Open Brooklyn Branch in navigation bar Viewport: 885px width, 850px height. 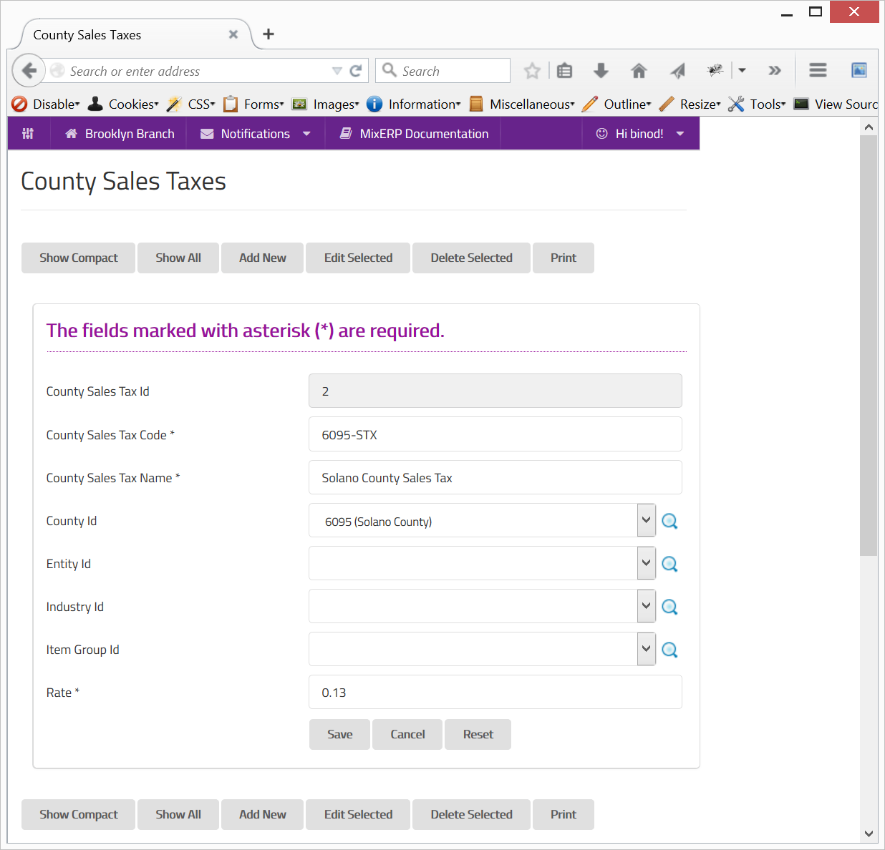pos(119,134)
